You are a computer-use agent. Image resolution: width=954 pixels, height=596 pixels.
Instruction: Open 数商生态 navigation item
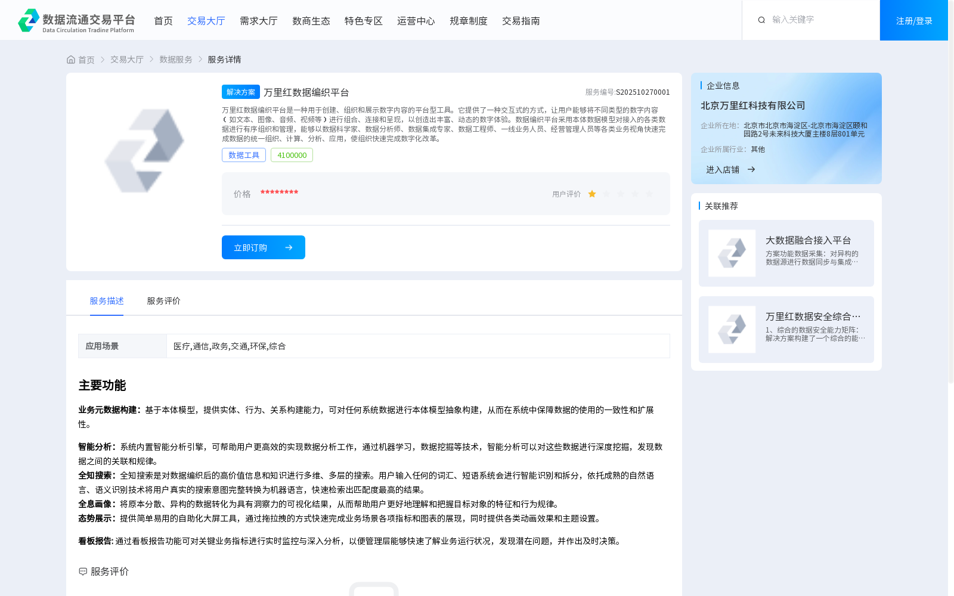pyautogui.click(x=311, y=21)
